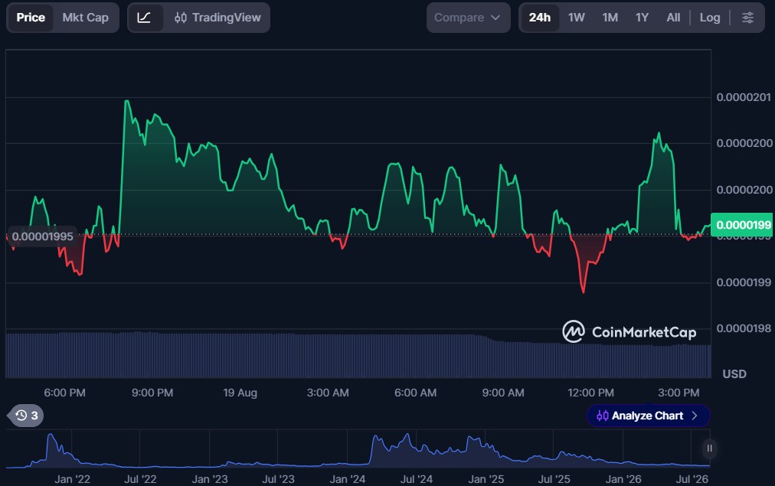Image resolution: width=775 pixels, height=486 pixels.
Task: Click the 9:00 AM time label
Action: coord(503,393)
